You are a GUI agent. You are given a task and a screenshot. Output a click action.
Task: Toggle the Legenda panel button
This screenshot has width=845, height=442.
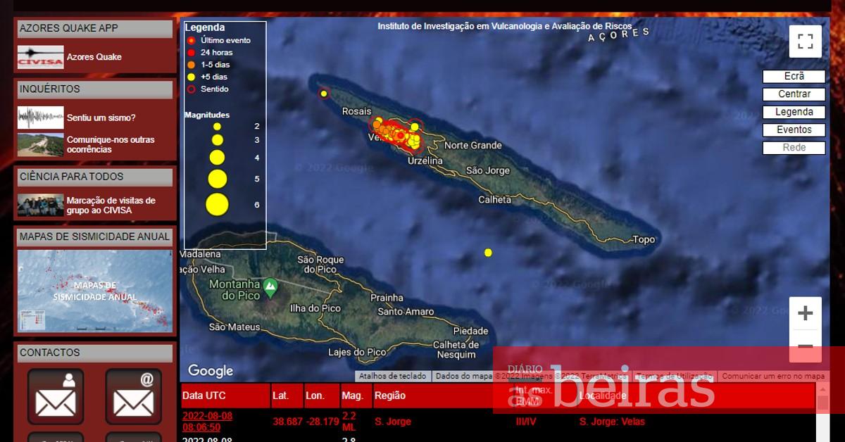click(794, 112)
